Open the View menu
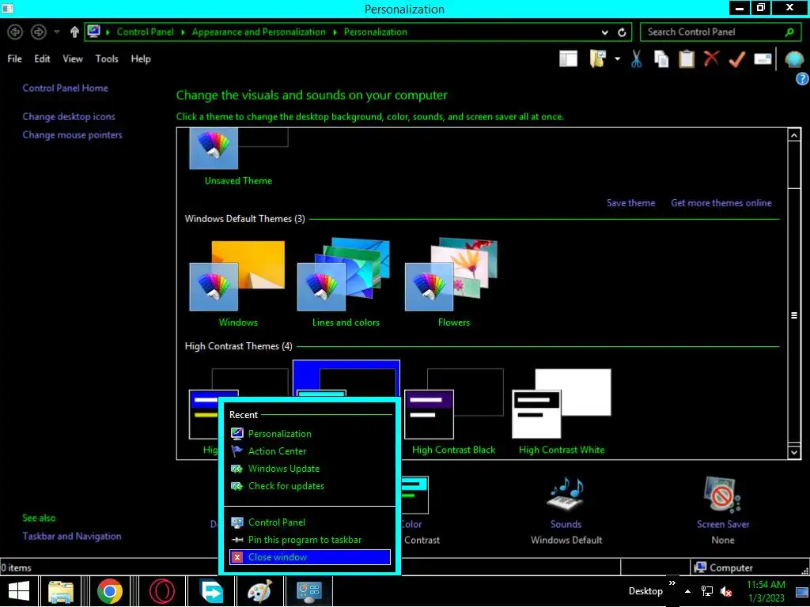 point(73,58)
